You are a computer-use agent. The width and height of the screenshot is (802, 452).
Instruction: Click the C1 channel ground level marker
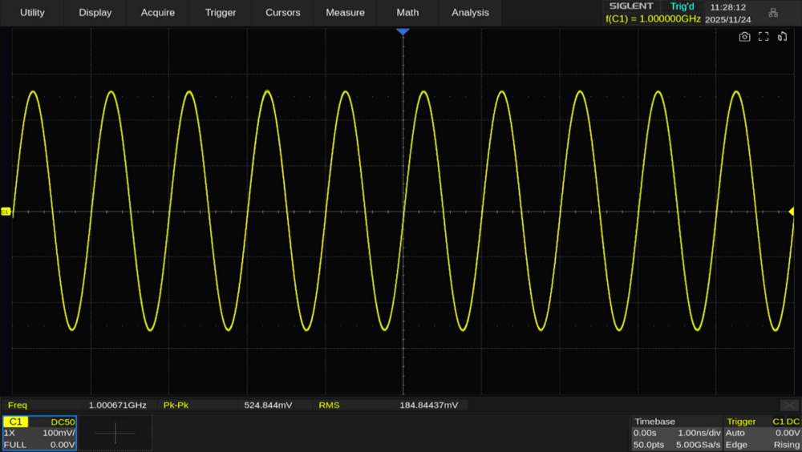click(6, 212)
